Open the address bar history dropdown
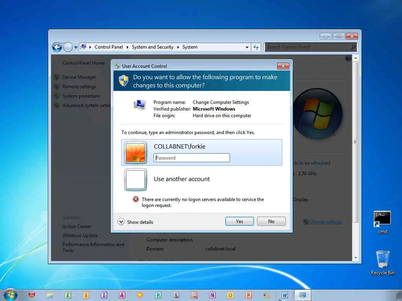This screenshot has width=402, height=301. (247, 47)
